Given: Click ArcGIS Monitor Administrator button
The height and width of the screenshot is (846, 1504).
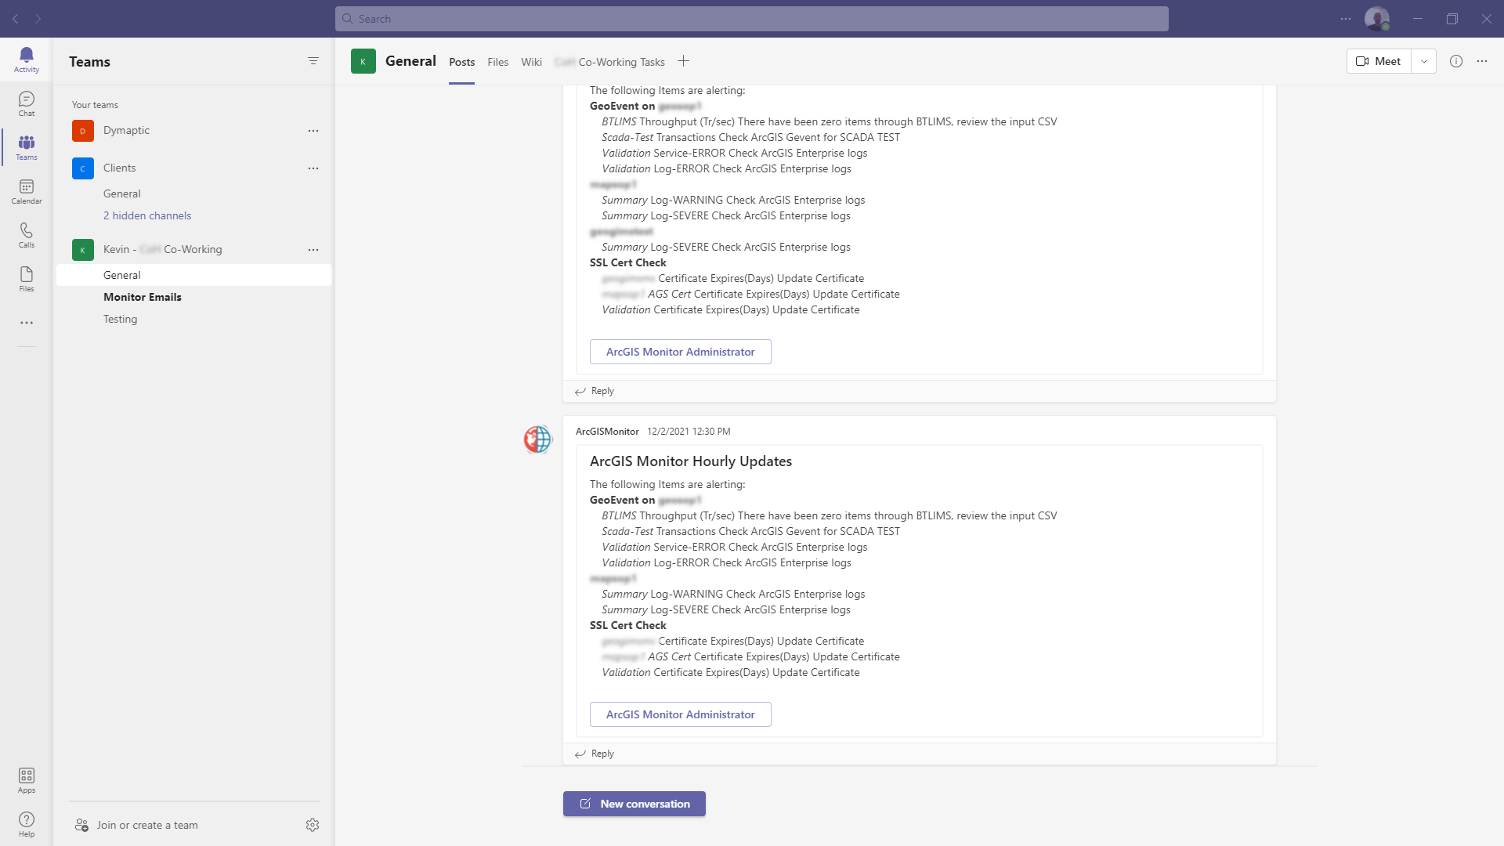Looking at the screenshot, I should [680, 714].
